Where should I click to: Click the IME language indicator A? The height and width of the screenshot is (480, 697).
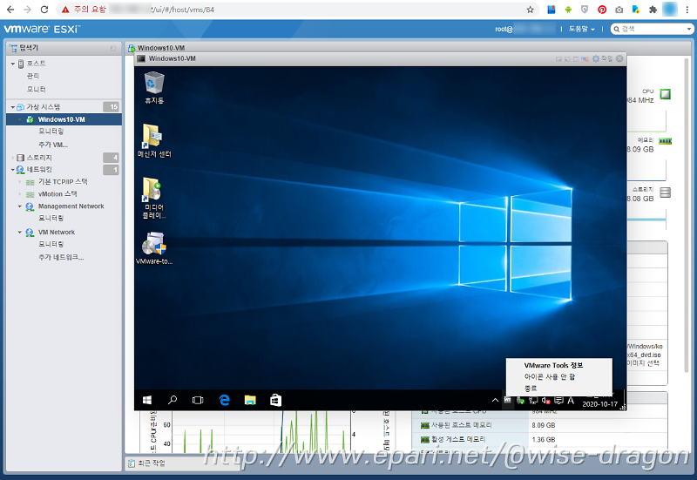(x=571, y=401)
